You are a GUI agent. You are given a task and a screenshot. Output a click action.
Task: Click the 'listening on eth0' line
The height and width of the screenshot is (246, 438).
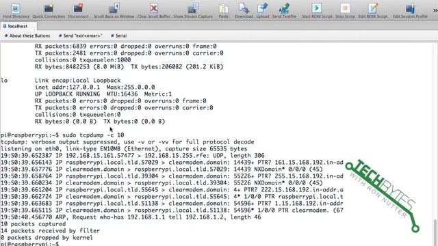click(x=124, y=149)
